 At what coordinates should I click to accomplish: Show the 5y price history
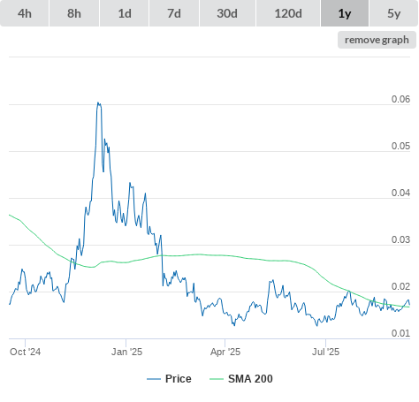[394, 13]
